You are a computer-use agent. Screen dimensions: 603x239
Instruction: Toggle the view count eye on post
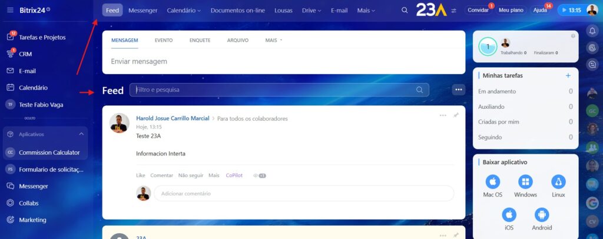coord(259,175)
